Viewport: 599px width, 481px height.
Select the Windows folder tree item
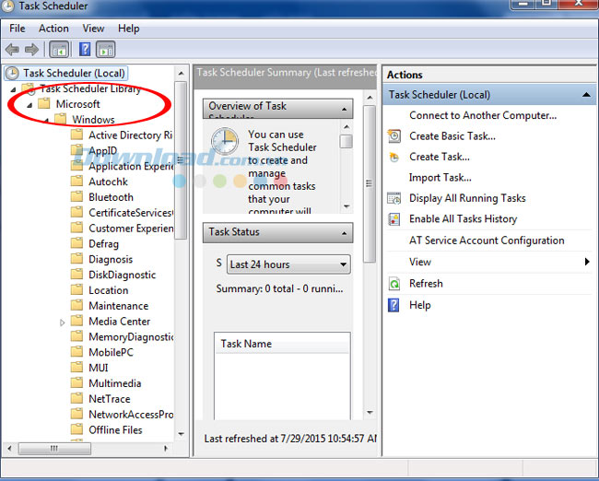pos(93,120)
